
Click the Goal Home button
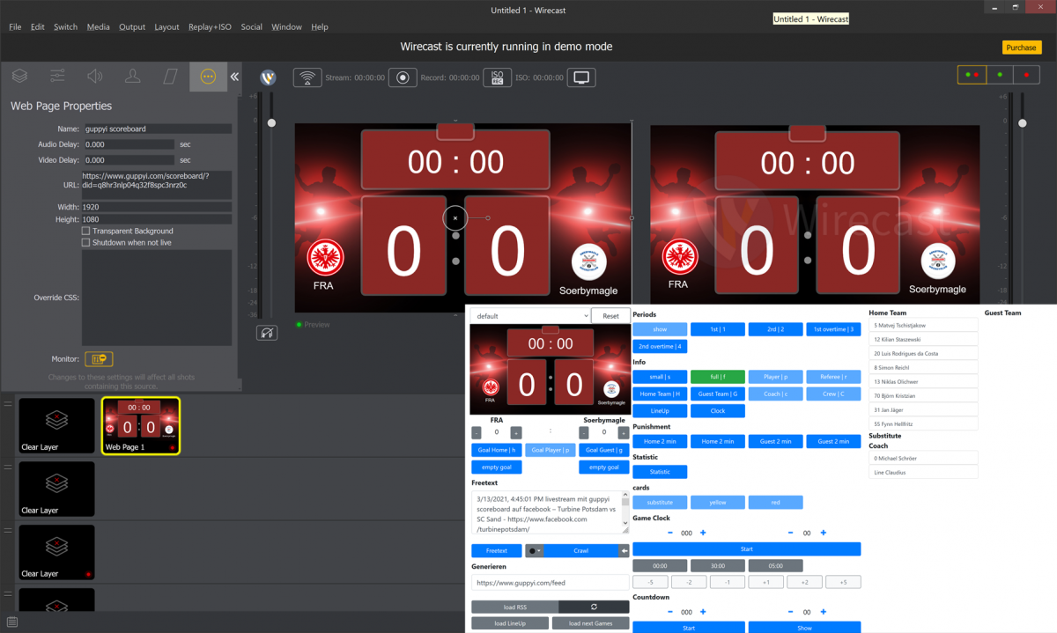coord(497,450)
